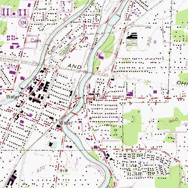This screenshot has height=188, width=188.
Task: Click the 'AND' map label
Action: pyautogui.click(x=75, y=66)
